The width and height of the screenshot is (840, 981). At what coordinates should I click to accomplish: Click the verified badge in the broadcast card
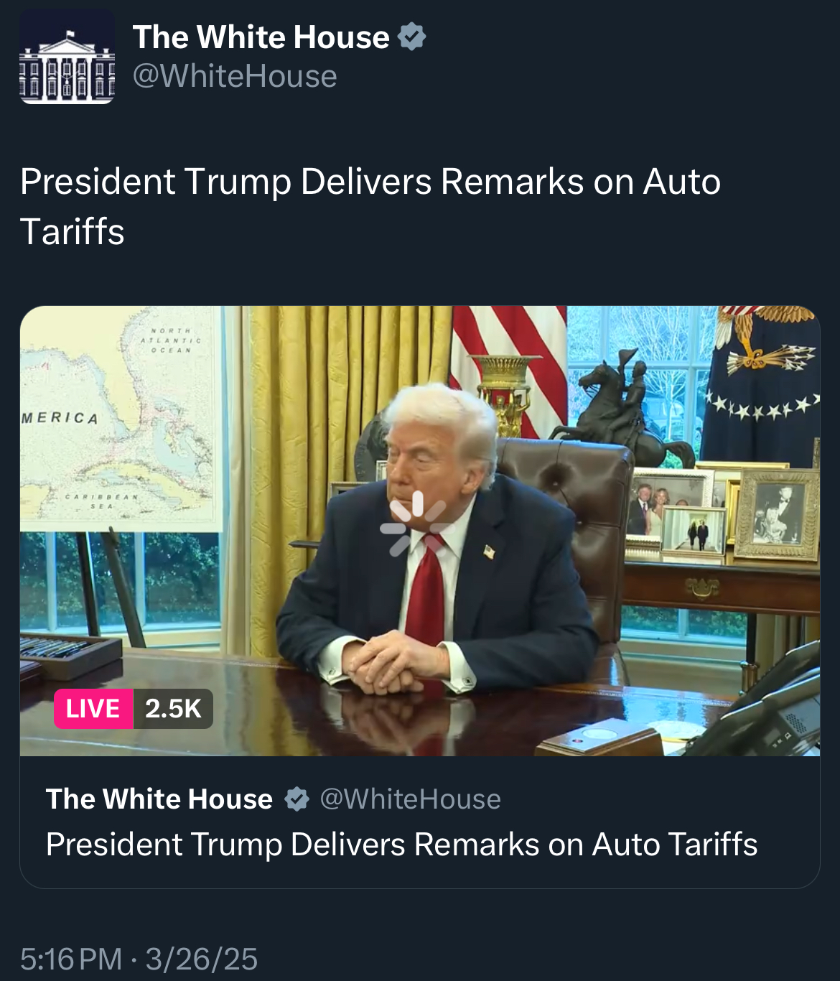(297, 799)
